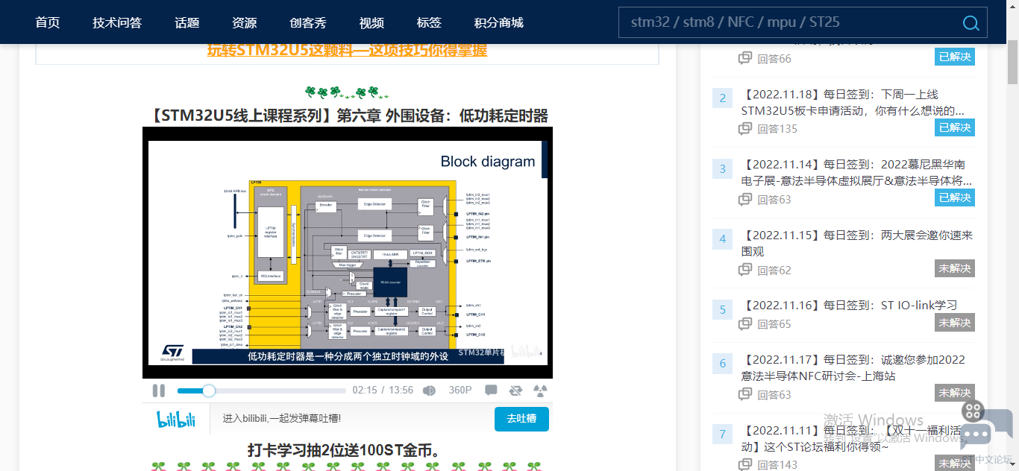
Task: Click the reply icon beside 回答62
Action: pos(744,270)
